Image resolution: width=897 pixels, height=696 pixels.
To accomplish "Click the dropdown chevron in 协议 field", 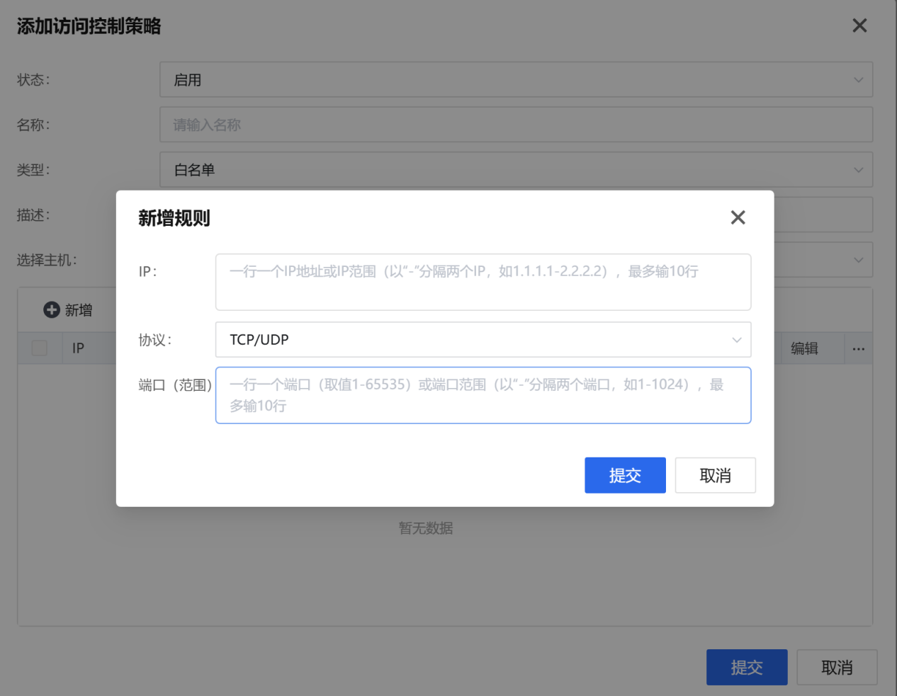I will point(736,340).
